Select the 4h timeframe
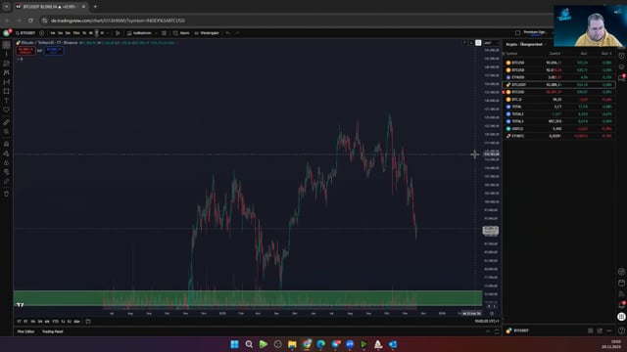Viewport: 627px width, 352px height. point(90,33)
